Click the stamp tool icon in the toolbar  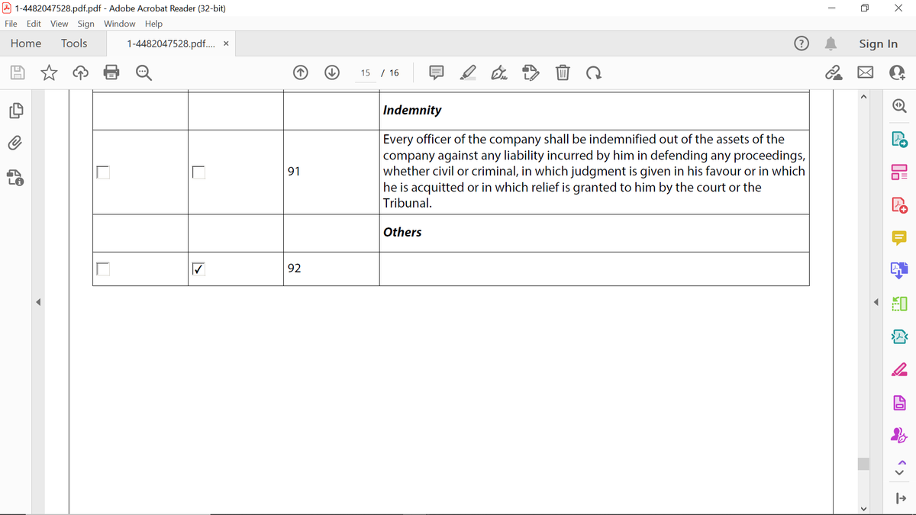531,72
